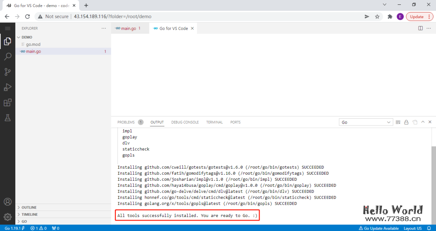Open the Explorer view in activity bar
This screenshot has width=436, height=231.
click(8, 41)
